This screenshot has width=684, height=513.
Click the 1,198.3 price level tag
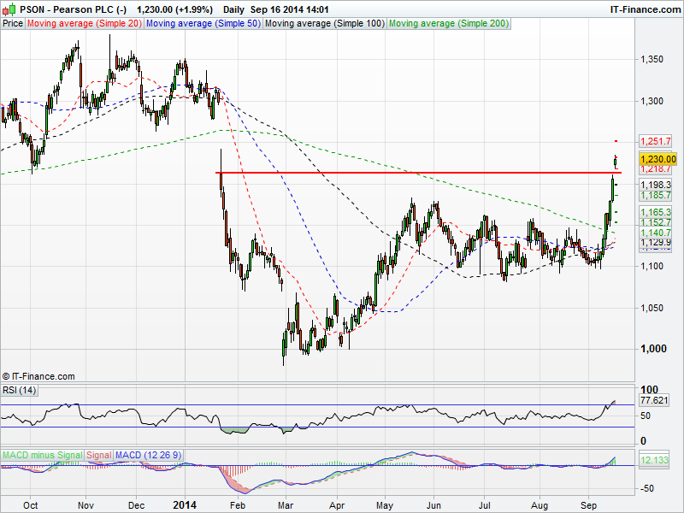656,185
